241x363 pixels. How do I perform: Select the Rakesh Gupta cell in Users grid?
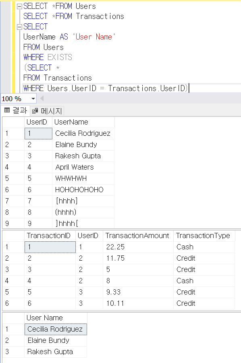click(x=83, y=156)
